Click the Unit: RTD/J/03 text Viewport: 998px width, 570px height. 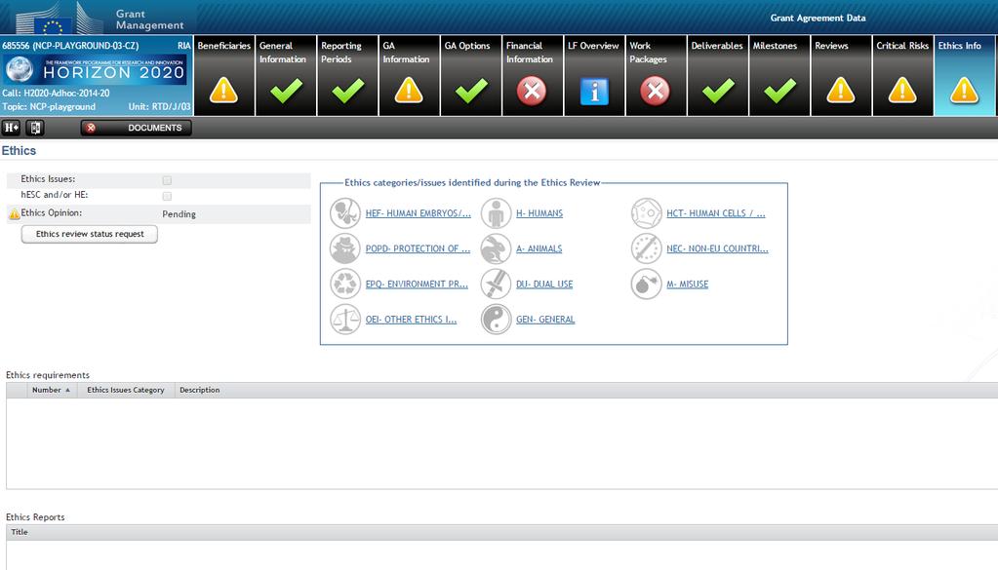[159, 107]
